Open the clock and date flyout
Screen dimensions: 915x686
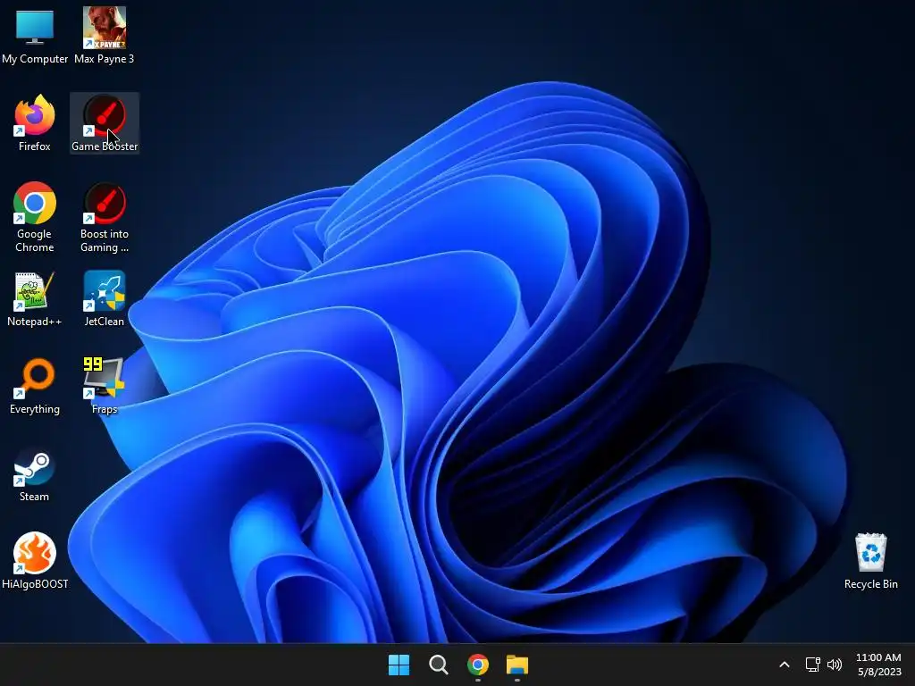[x=879, y=665]
